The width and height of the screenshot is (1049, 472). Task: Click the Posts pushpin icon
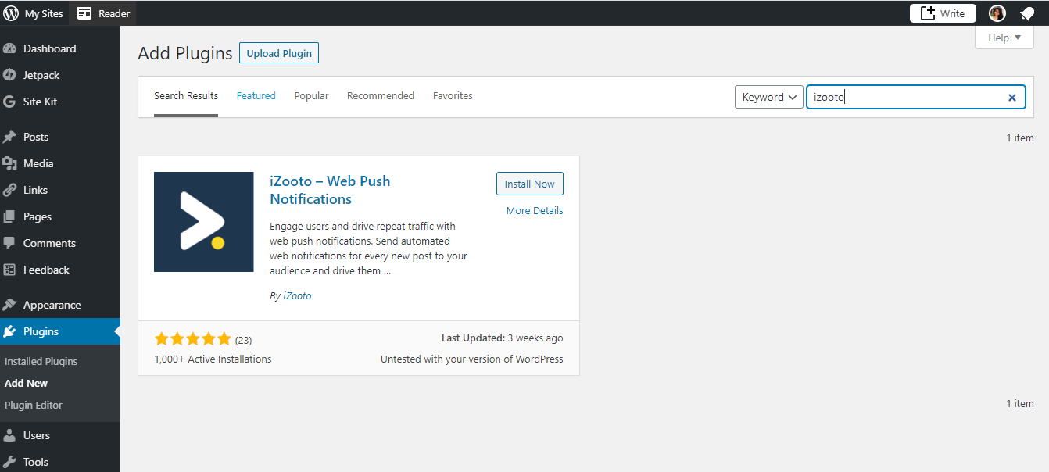click(9, 137)
